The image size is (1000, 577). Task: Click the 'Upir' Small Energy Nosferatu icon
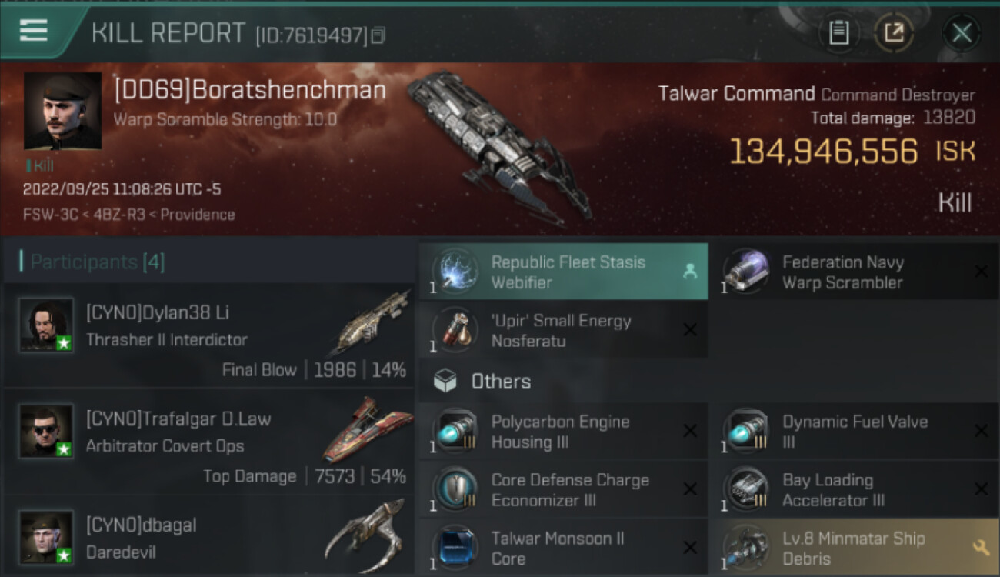point(454,331)
